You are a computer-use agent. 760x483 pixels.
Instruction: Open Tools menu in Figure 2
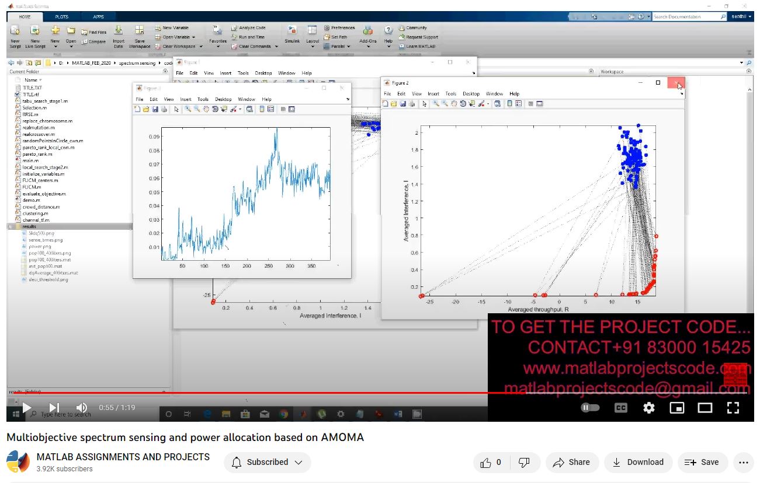[451, 94]
